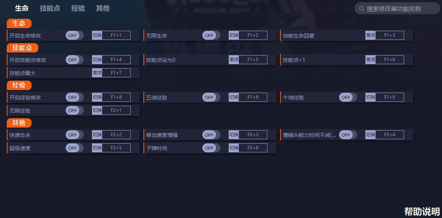442x218 pixels.
Task: Activate 技能点最大 with 激活 button
Action: pos(97,73)
